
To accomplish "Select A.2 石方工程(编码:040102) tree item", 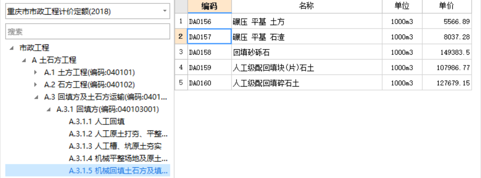I will tap(89, 85).
